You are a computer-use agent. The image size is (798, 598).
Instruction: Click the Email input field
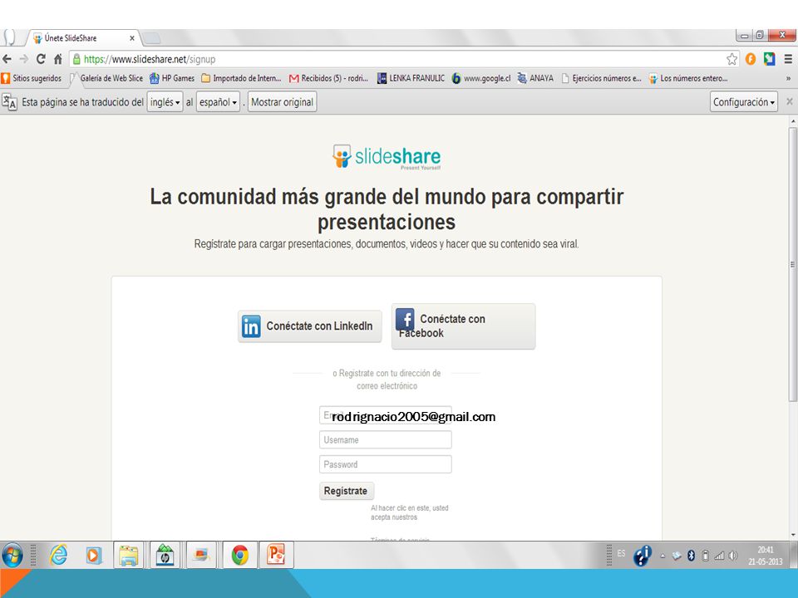point(385,415)
